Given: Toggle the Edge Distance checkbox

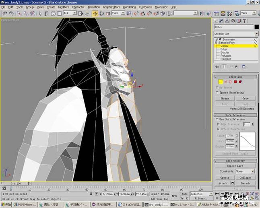Looking at the screenshot, I should (219, 124).
